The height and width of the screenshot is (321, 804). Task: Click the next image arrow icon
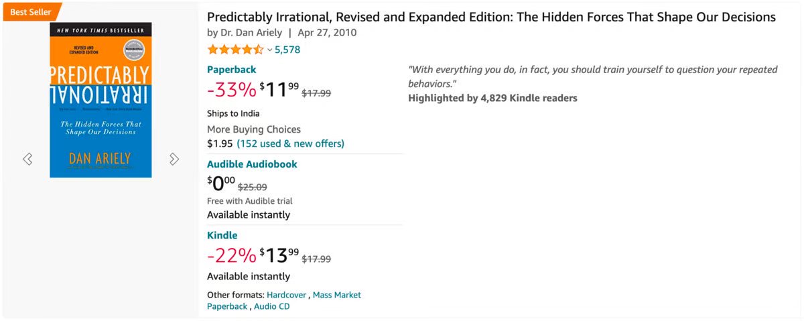pos(174,159)
